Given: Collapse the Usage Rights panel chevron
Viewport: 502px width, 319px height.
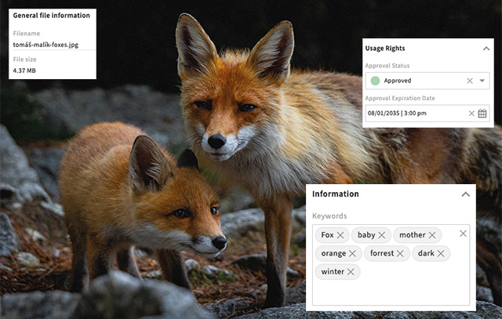Looking at the screenshot, I should coord(486,49).
